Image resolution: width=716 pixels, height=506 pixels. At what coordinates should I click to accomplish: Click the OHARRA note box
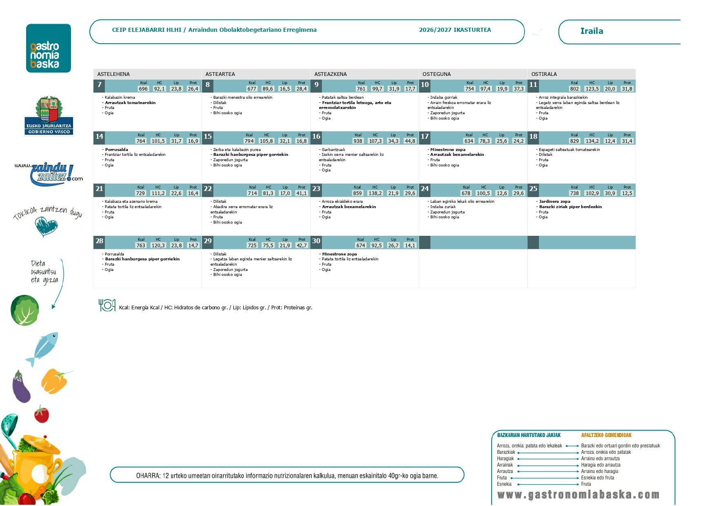(x=287, y=475)
